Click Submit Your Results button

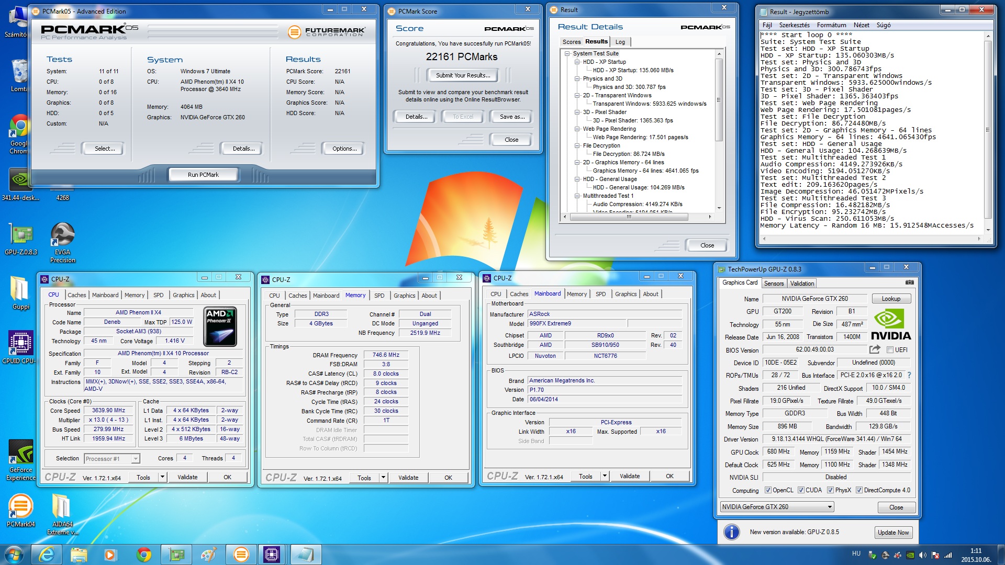click(463, 75)
